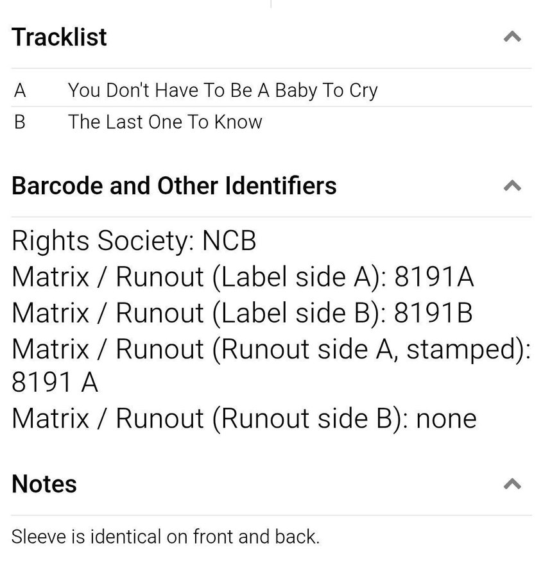Click track position letter B in tracklist

click(x=20, y=122)
